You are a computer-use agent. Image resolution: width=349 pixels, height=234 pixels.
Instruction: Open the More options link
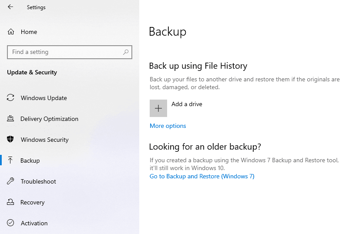tap(168, 126)
